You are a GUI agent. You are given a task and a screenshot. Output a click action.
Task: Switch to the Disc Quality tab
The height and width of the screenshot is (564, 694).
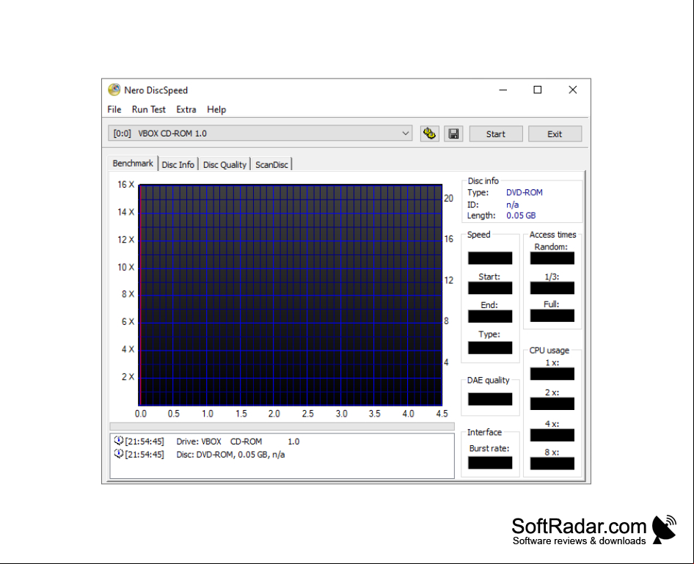tap(224, 164)
